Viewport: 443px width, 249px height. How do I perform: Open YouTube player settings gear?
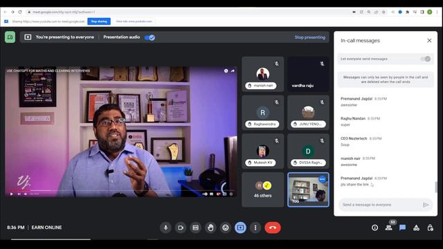click(218, 194)
